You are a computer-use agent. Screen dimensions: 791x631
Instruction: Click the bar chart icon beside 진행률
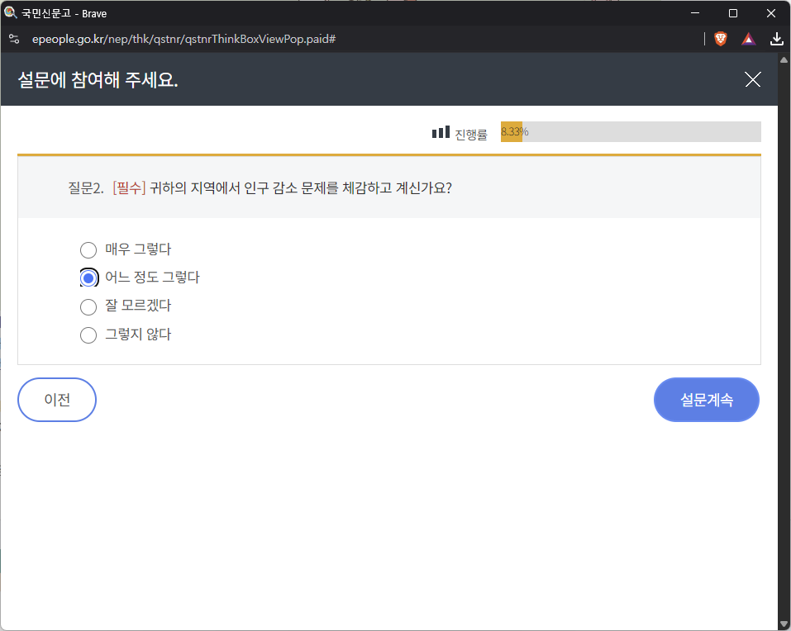coord(441,132)
